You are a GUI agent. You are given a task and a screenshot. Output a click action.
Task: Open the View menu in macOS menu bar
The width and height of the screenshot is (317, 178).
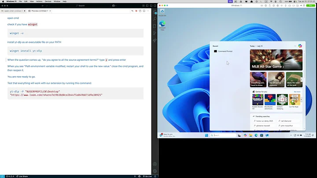[32, 1]
